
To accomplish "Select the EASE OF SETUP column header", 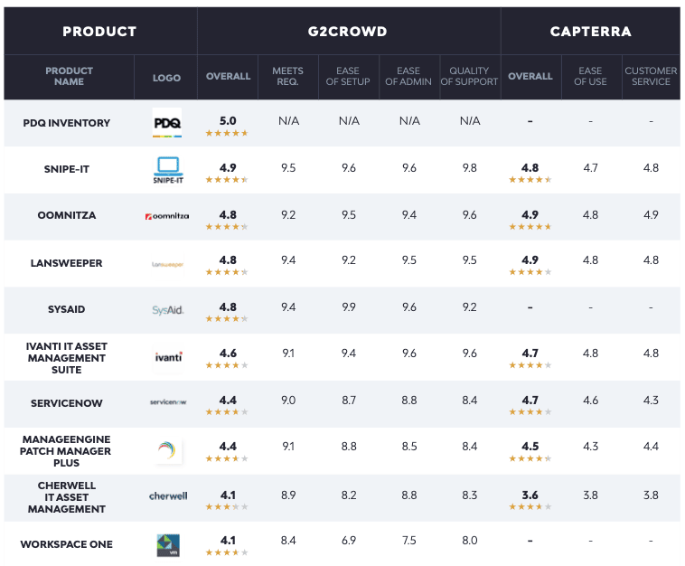I will (348, 76).
